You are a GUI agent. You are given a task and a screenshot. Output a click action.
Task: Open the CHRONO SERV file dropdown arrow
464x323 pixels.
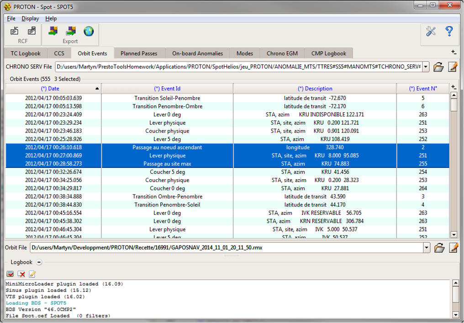(426, 67)
